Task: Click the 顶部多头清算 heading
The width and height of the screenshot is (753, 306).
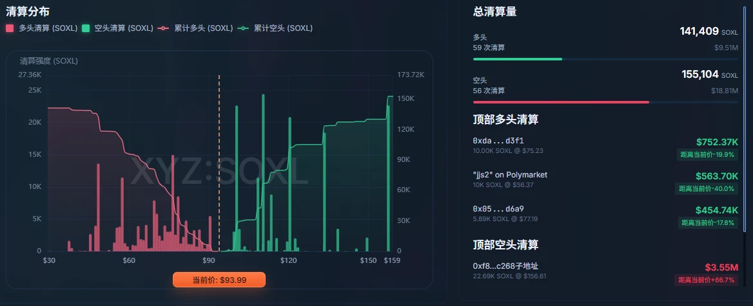Action: [x=505, y=119]
